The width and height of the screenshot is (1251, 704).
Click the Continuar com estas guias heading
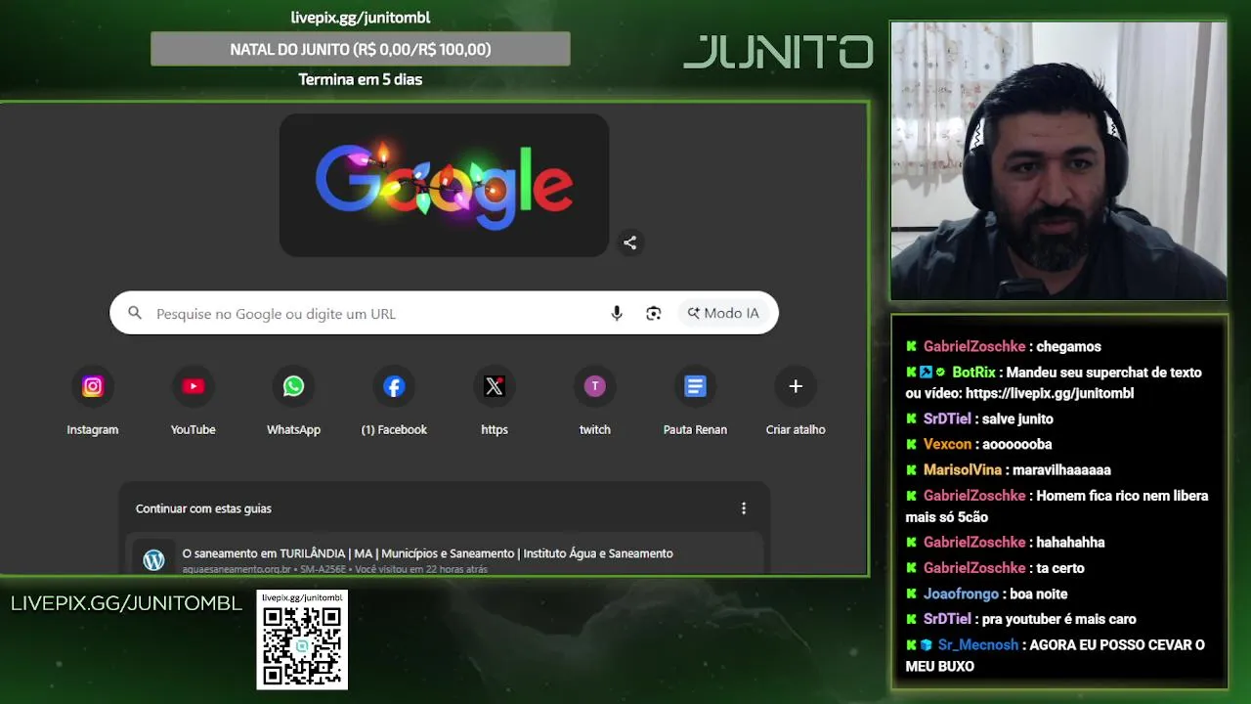click(x=203, y=508)
